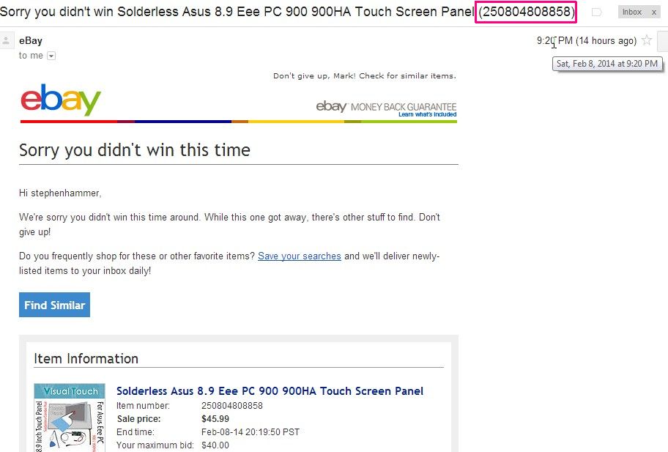Click the 'Hi stephenhammer,' greeting
The image size is (668, 452).
point(60,193)
